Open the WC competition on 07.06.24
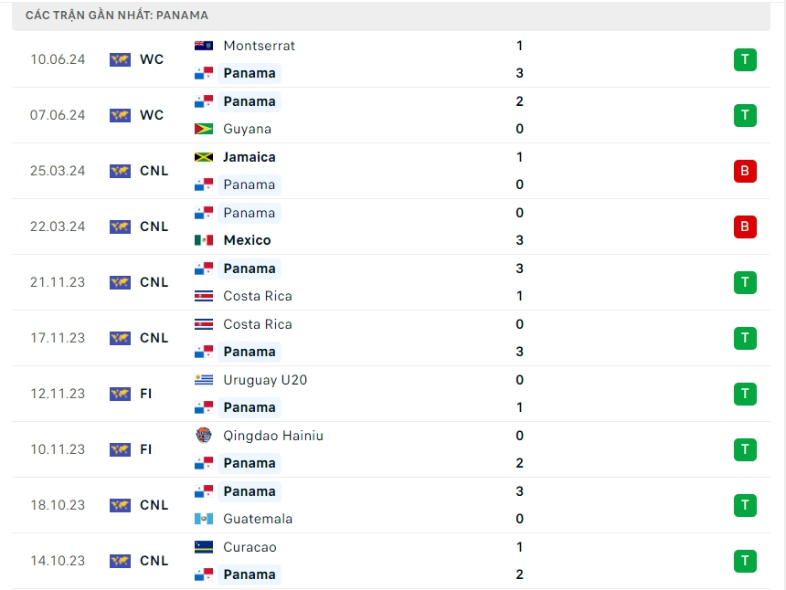This screenshot has height=590, width=786. 152,115
